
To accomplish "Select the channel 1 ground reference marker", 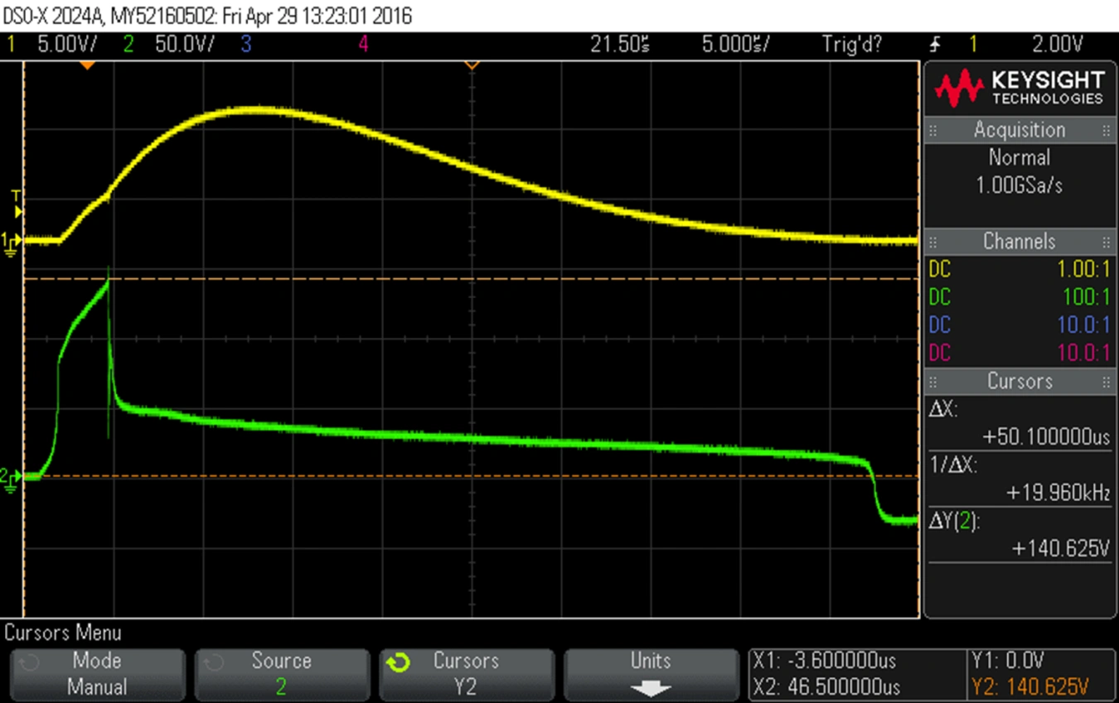I will pos(11,243).
